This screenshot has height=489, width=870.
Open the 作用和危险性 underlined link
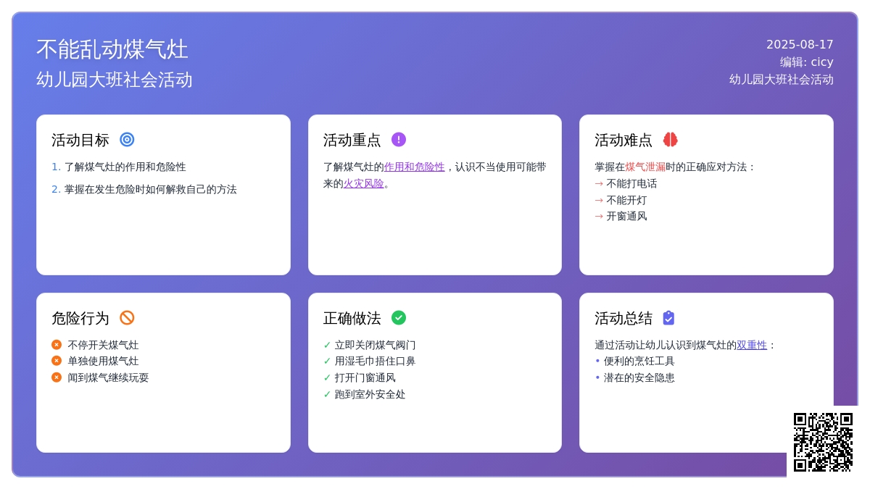(x=415, y=167)
